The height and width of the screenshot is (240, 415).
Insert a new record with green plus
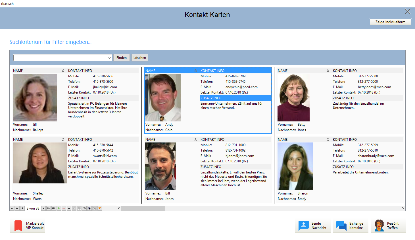(59, 208)
